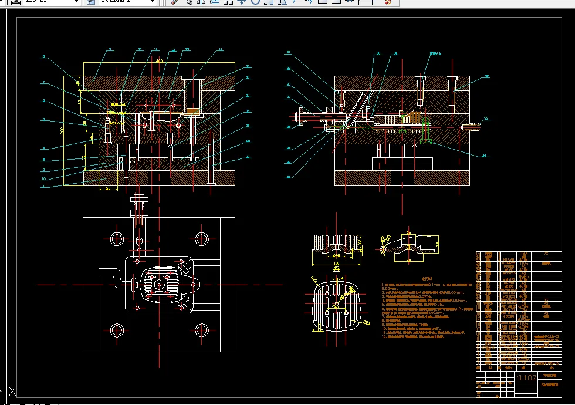
Task: Click the Explode tool icon at toolbar end
Action: pos(388,2)
